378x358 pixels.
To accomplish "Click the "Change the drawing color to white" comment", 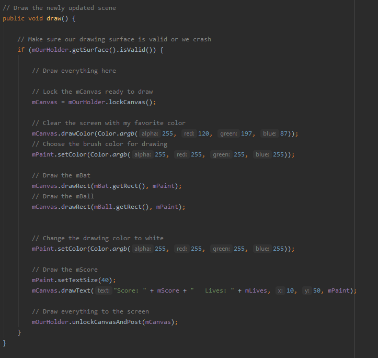I will [x=98, y=238].
